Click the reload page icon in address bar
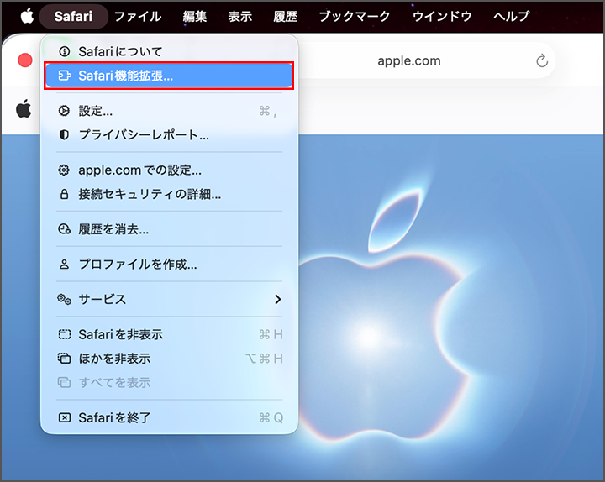Image resolution: width=605 pixels, height=482 pixels. point(542,60)
